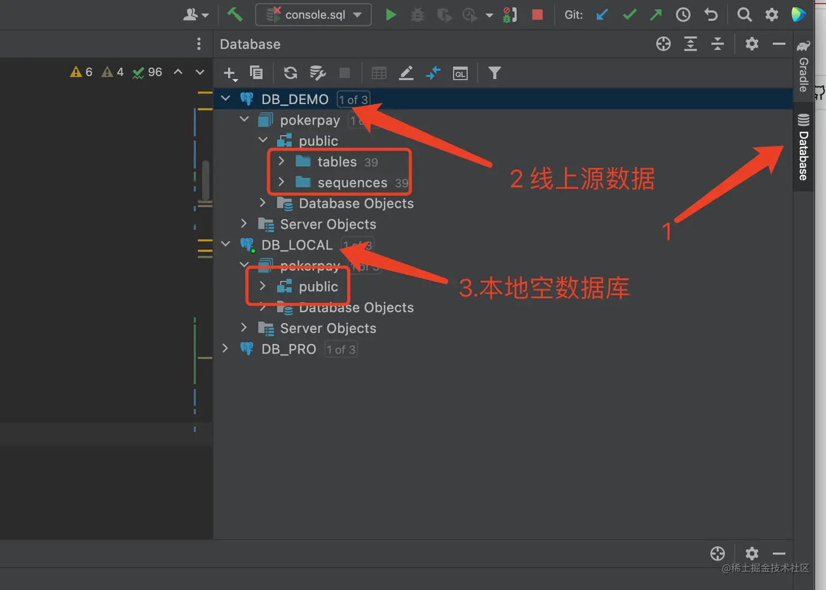The height and width of the screenshot is (590, 826).
Task: Commit changes with the green Git checkmark
Action: tap(629, 15)
